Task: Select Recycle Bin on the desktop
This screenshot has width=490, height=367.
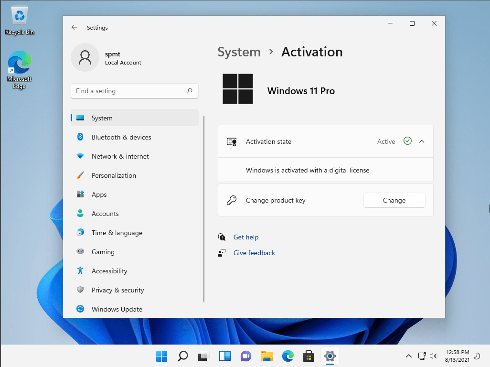Action: (x=20, y=21)
